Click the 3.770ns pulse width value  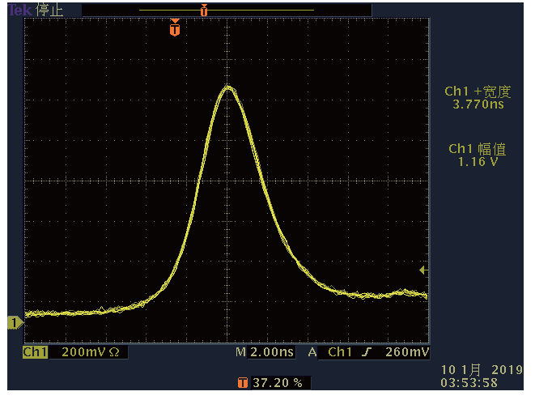point(478,104)
